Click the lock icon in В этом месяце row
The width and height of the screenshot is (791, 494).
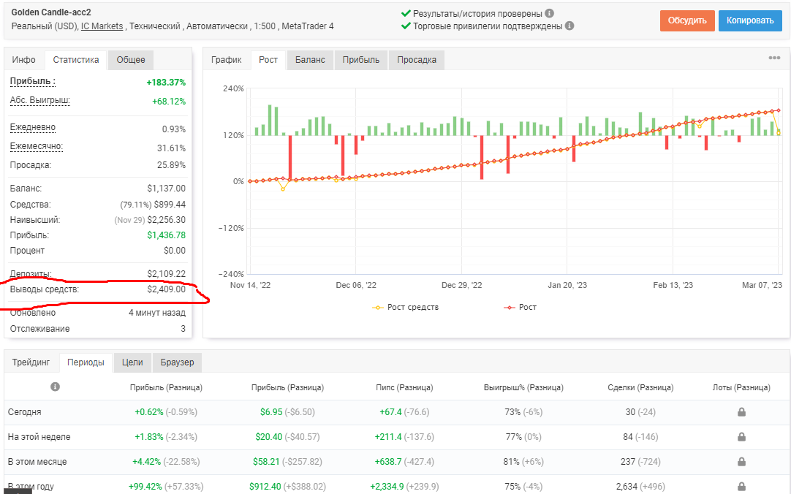[x=741, y=461]
